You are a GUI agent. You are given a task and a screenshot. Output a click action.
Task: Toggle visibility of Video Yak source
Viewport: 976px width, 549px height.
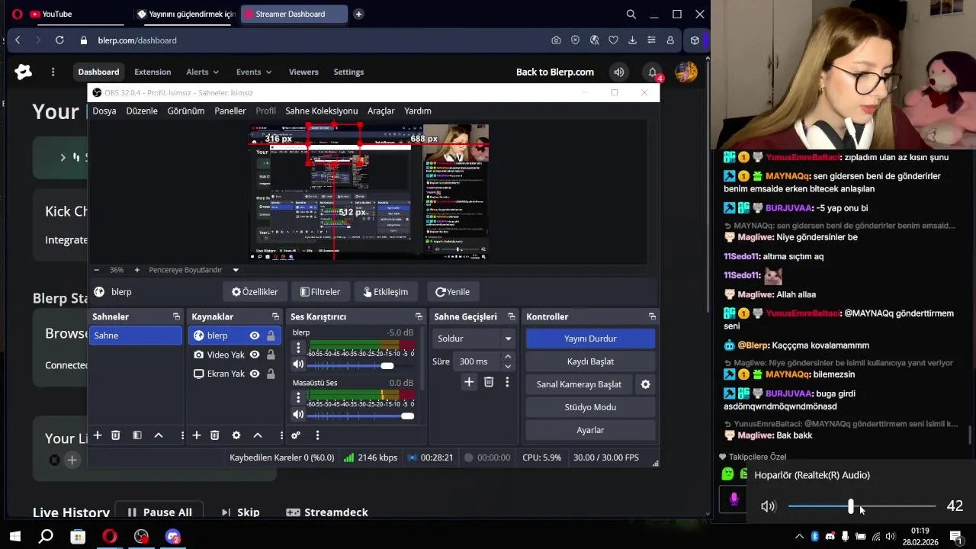pyautogui.click(x=255, y=355)
